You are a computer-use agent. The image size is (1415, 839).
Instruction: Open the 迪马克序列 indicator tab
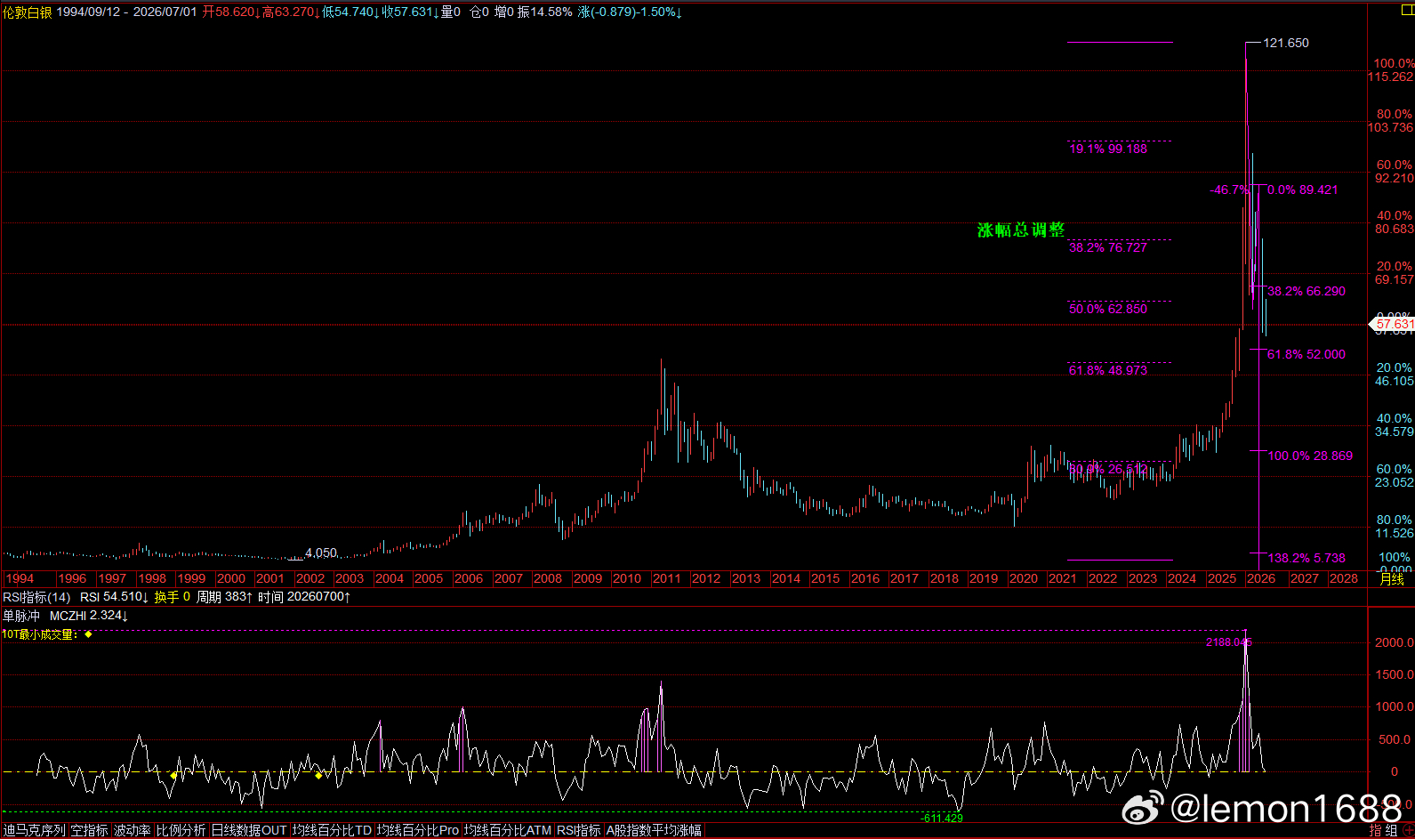pyautogui.click(x=34, y=830)
